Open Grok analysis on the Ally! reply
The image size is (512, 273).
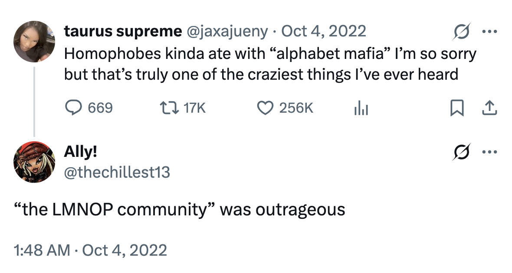[461, 152]
